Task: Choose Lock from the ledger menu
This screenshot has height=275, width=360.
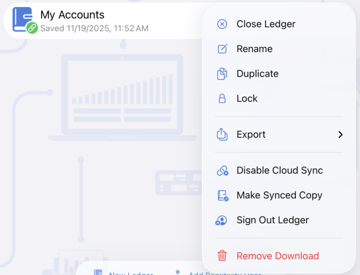Action: point(247,99)
